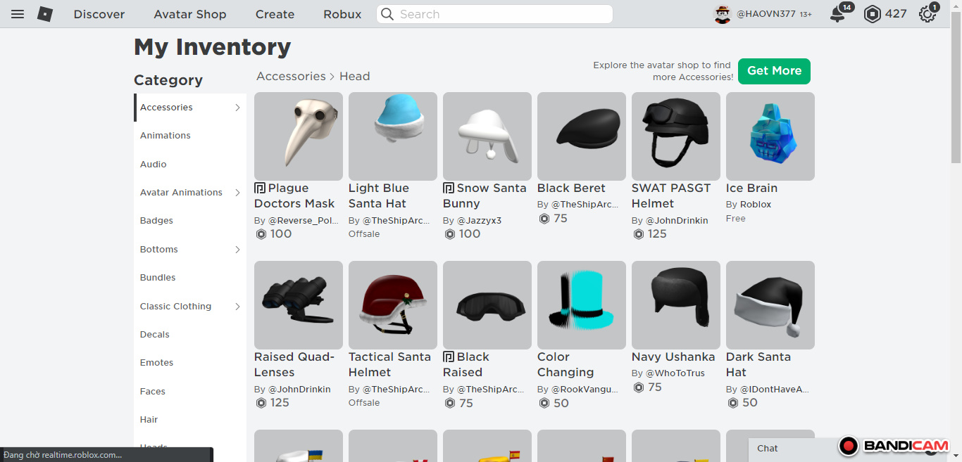Screen dimensions: 962x462
Task: Open the Discover page
Action: click(x=99, y=14)
